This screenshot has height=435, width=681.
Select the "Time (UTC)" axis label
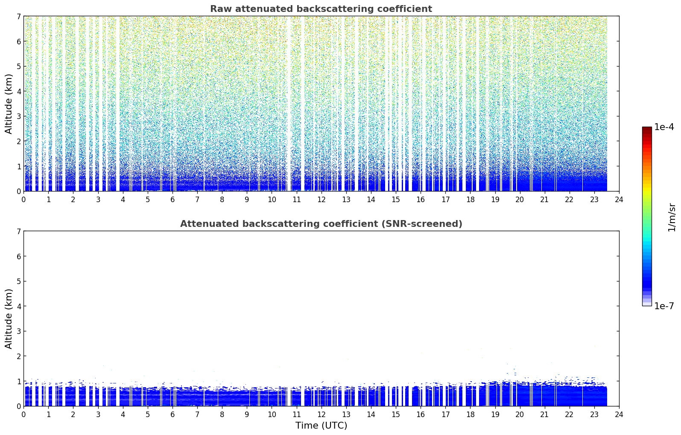tap(321, 425)
